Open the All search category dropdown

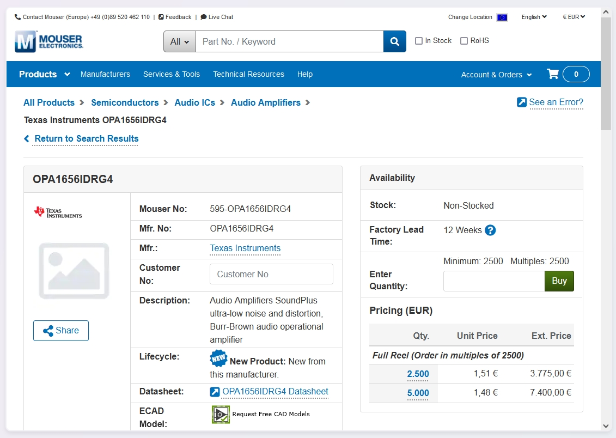(180, 41)
